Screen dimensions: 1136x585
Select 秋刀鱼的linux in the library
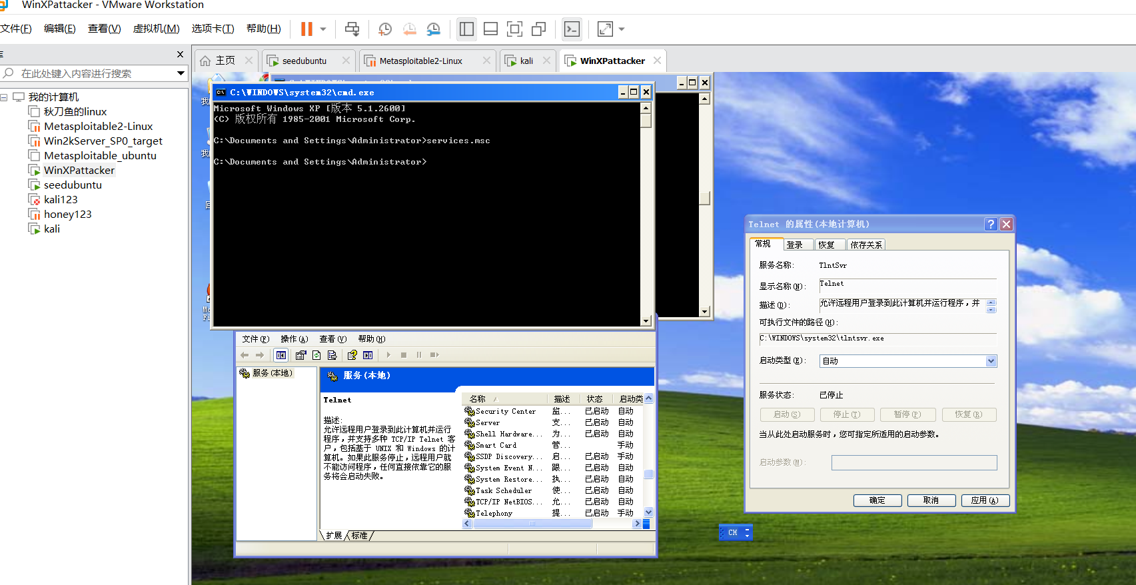[x=75, y=112]
